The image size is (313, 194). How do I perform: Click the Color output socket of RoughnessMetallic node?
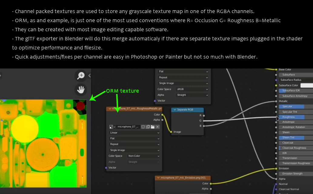(162, 115)
